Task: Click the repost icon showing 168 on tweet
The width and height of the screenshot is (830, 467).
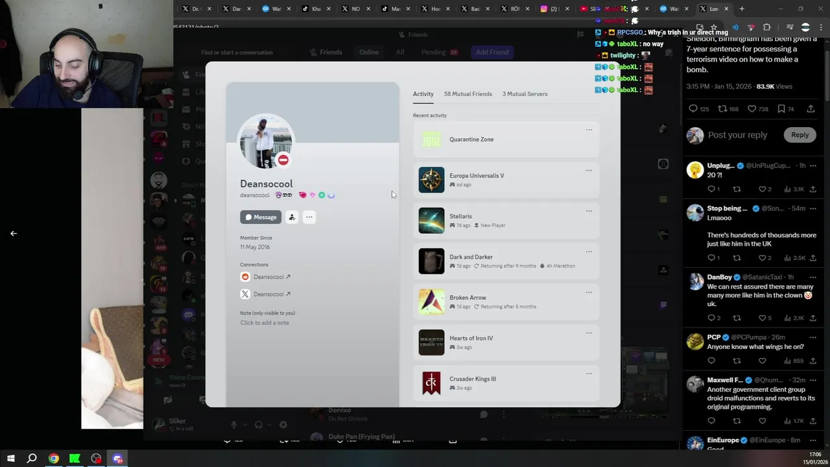Action: pos(722,109)
